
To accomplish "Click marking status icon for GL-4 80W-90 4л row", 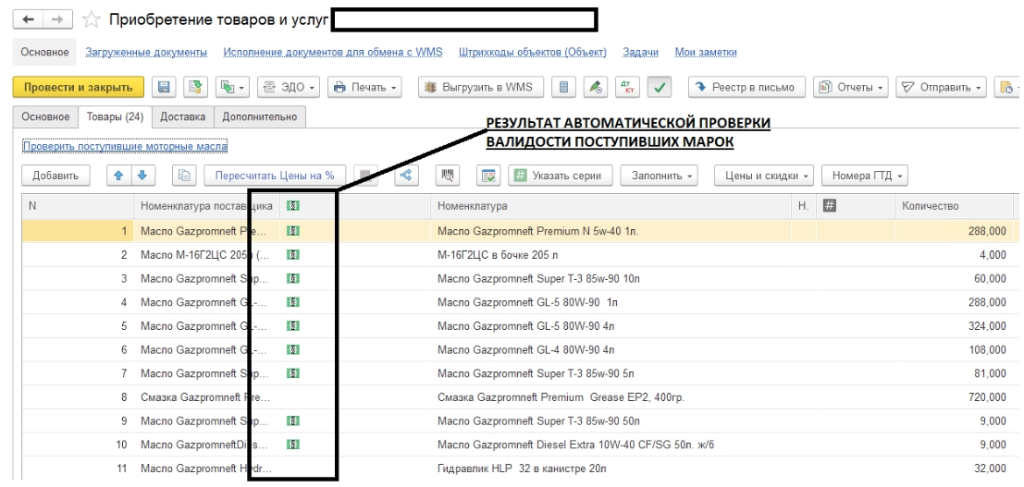I will (293, 349).
